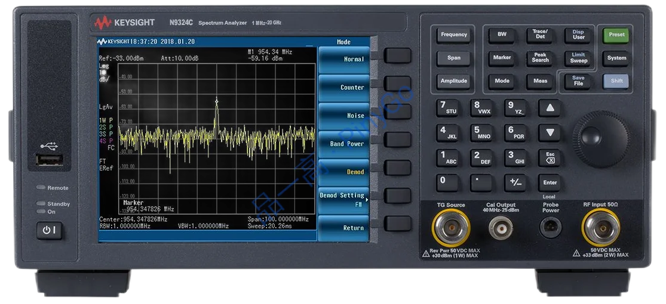Click the Amplitude key
The width and height of the screenshot is (666, 304).
(453, 81)
